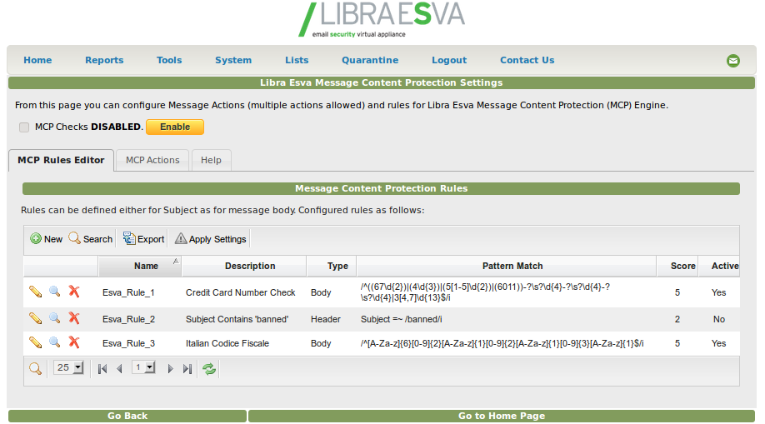View Esva_Rule_1 details with magnifier icon
Image resolution: width=765 pixels, height=424 pixels.
point(55,292)
